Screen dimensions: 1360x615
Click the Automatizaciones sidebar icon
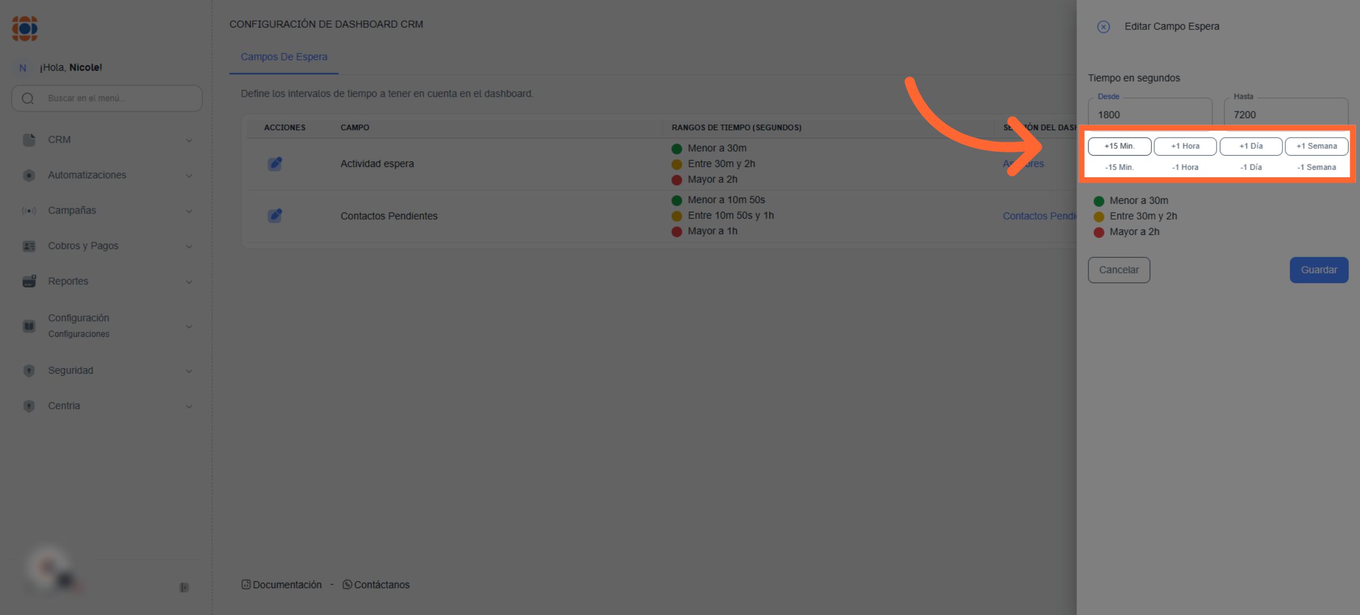[x=29, y=176]
